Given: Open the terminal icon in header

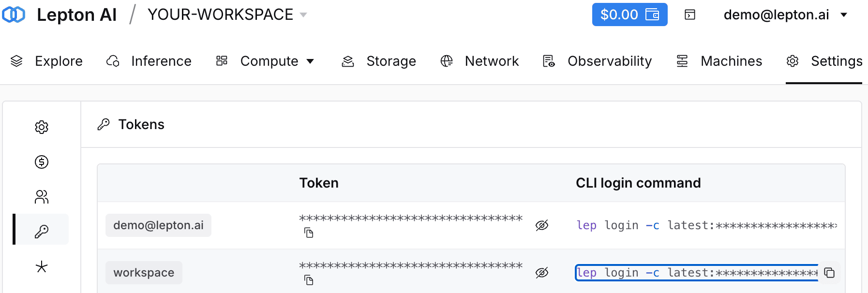Looking at the screenshot, I should coord(690,15).
